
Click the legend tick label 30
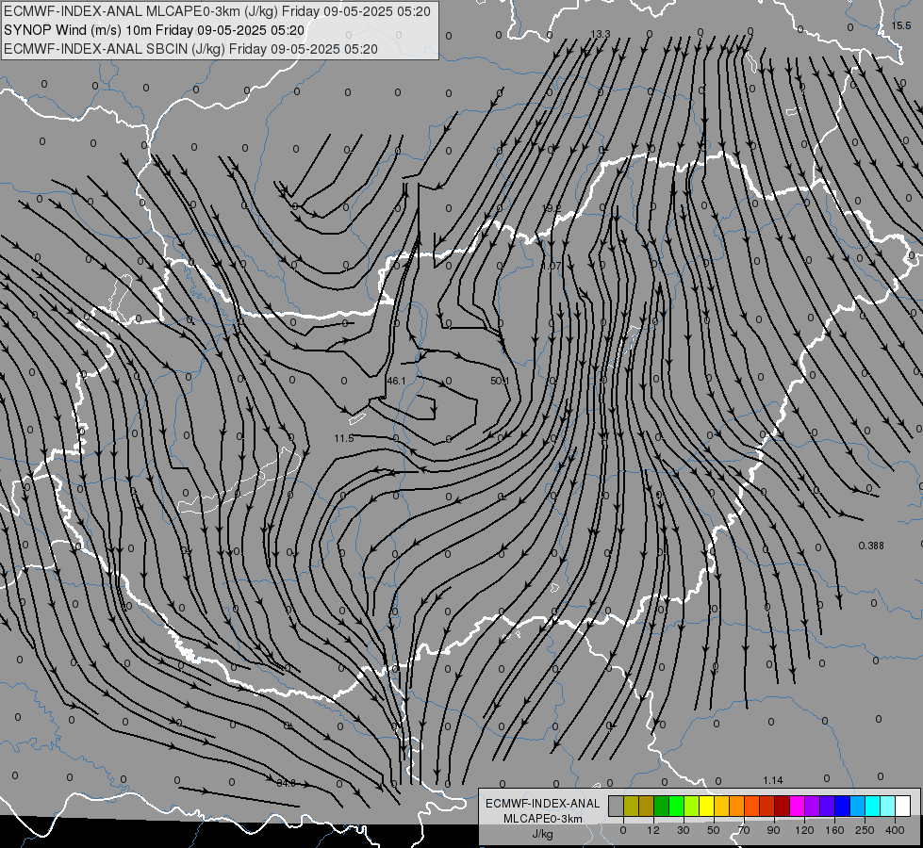[x=684, y=830]
